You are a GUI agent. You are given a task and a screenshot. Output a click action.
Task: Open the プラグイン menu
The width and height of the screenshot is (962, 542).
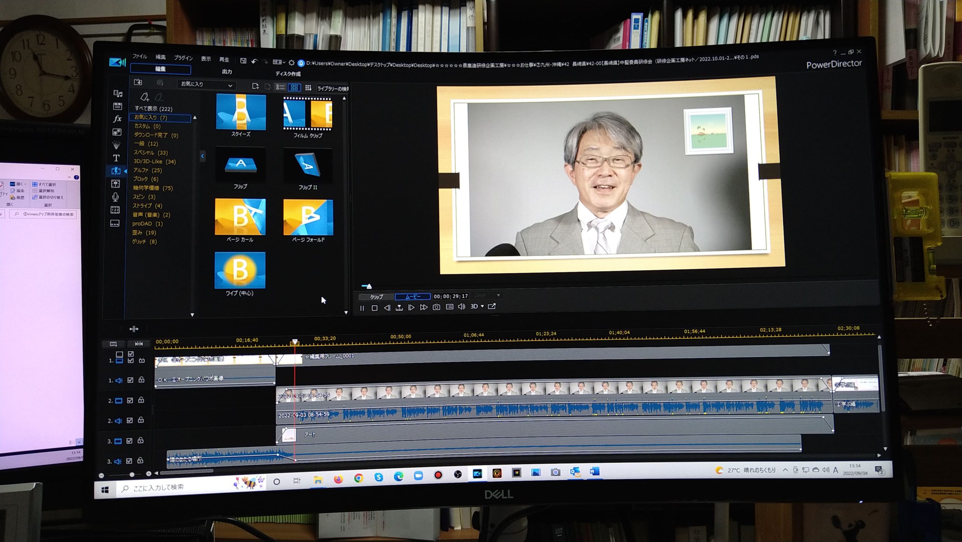click(183, 58)
